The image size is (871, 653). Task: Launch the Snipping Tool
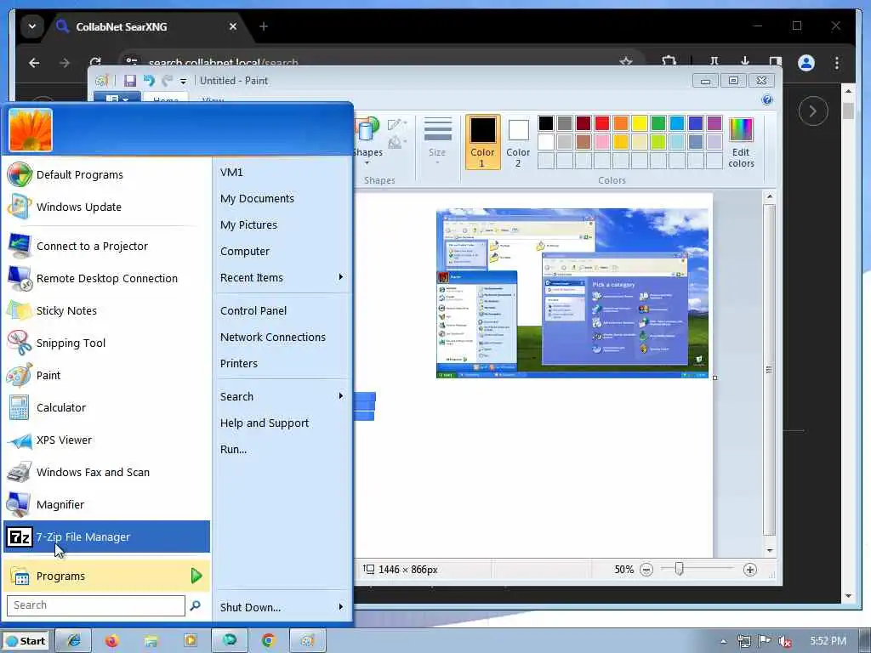point(106,343)
